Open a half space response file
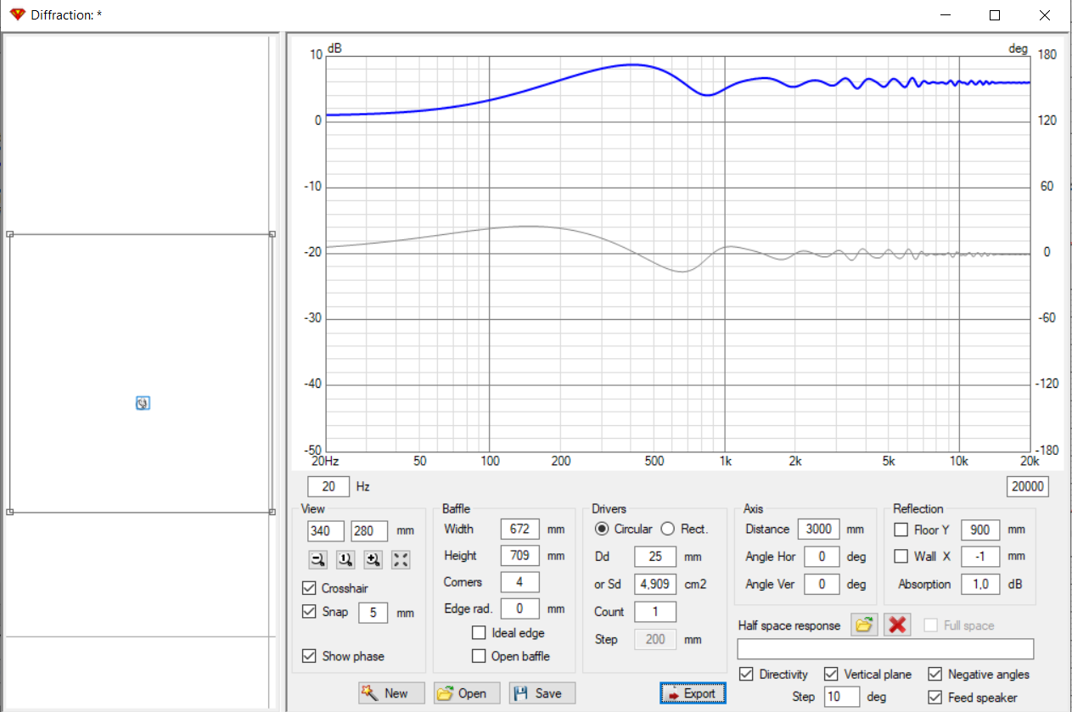This screenshot has width=1072, height=712. pos(864,625)
